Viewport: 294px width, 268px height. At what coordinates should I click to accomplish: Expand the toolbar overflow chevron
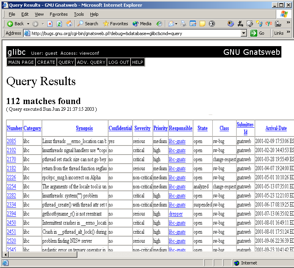(288, 22)
